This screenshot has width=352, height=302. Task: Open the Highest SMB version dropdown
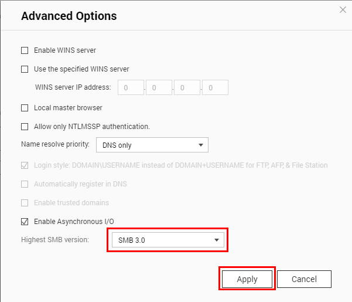click(168, 240)
